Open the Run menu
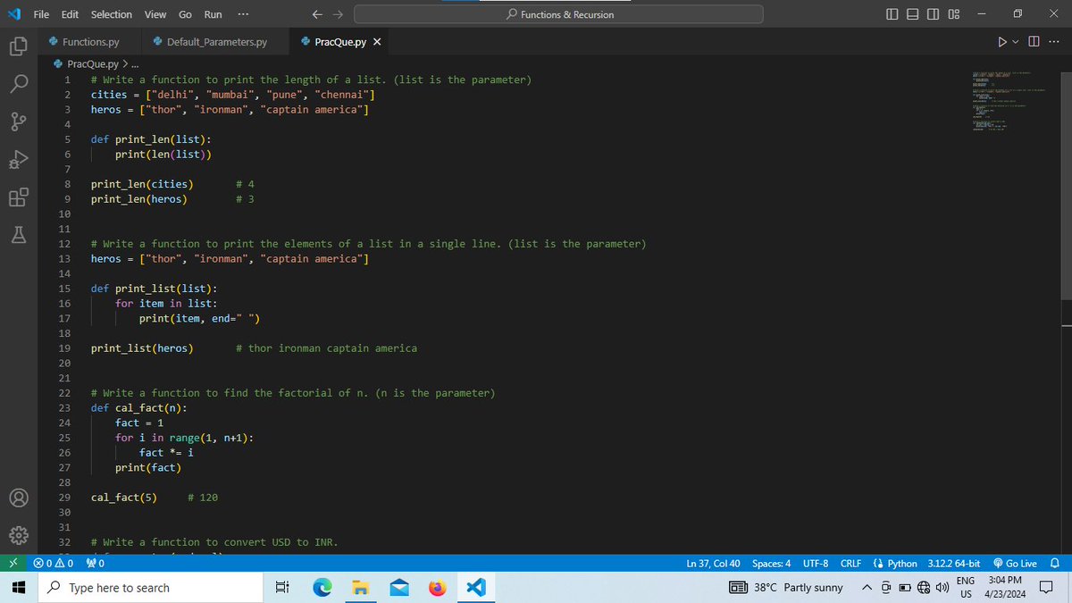The image size is (1072, 603). [214, 14]
